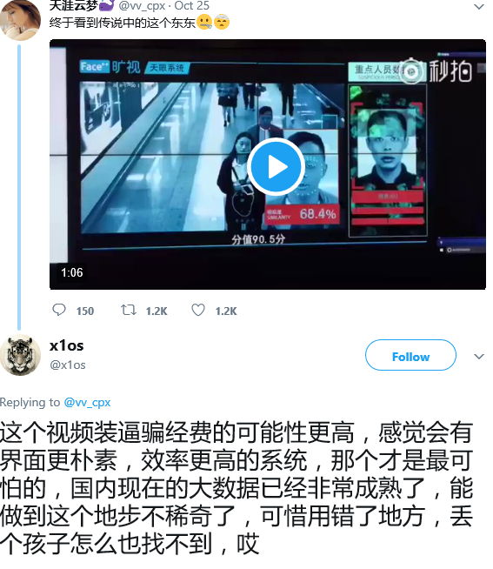
Task: Open the 150 replies count
Action: pos(85,311)
